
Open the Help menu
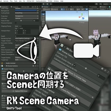(x=62, y=1)
